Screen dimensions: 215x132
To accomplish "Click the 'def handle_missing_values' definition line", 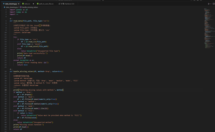I will point(37,71).
